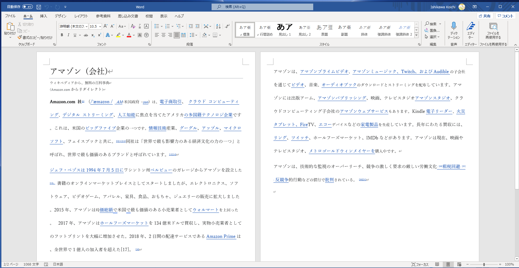Apply the 行間詰め style
The image size is (519, 268).
[x=265, y=30]
